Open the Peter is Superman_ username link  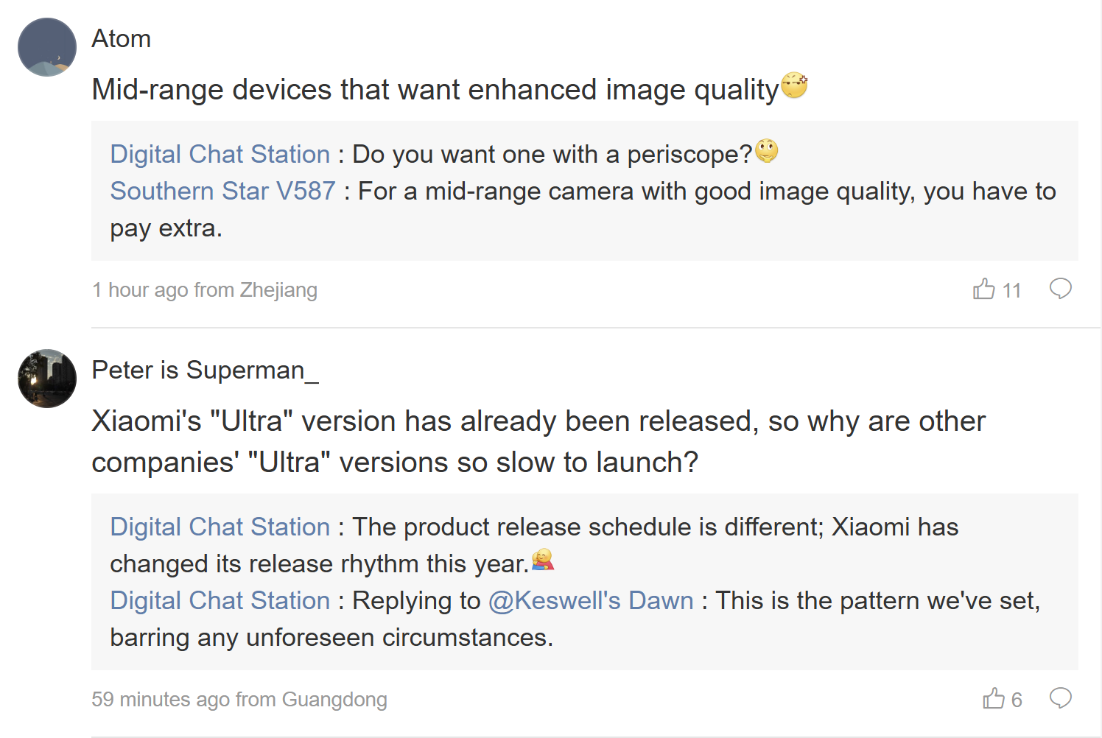pyautogui.click(x=205, y=370)
